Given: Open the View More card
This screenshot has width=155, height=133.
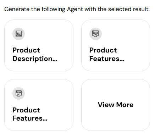Looking at the screenshot, I should point(116,105).
